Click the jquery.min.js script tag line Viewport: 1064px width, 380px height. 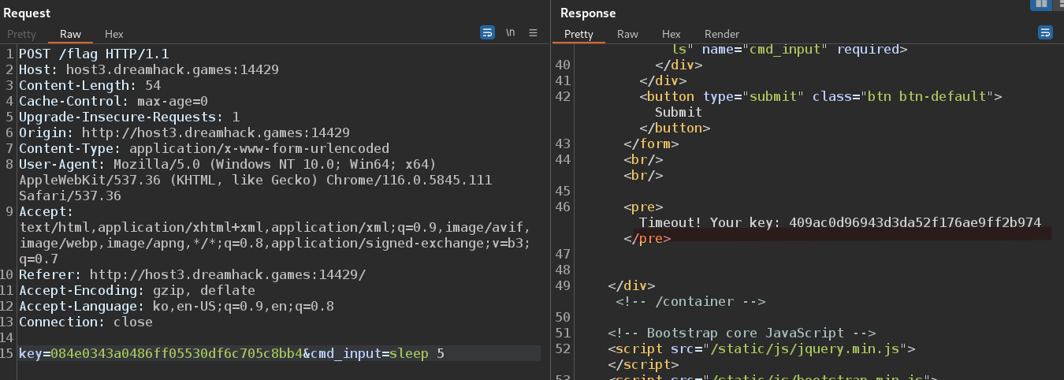[x=761, y=348]
